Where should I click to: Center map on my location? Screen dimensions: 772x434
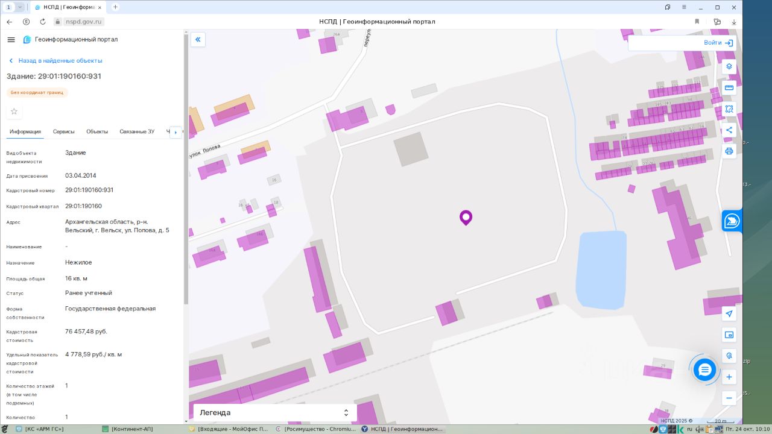click(x=729, y=314)
